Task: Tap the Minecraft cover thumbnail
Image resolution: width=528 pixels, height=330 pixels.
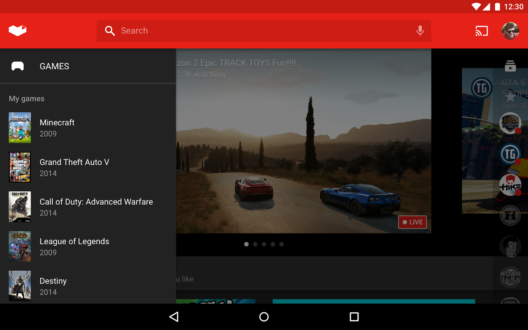Action: [x=20, y=128]
